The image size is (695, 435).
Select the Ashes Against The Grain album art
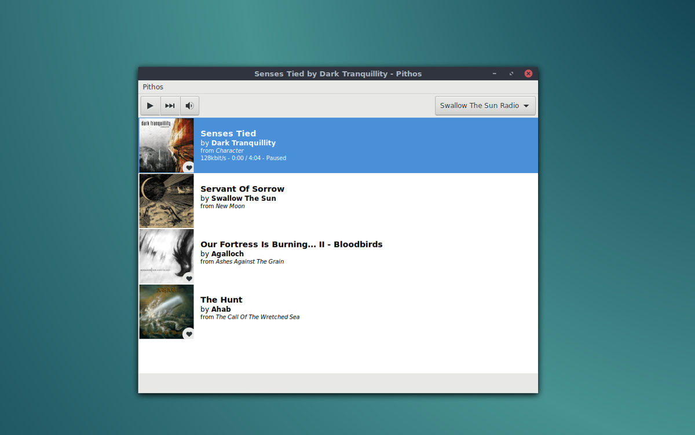tap(166, 256)
